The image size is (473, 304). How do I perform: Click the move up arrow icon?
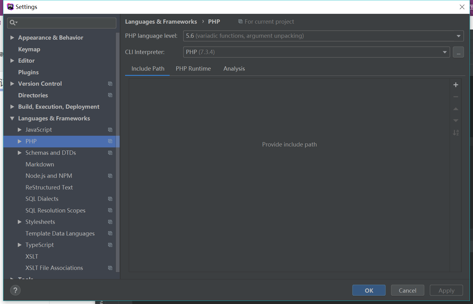(x=456, y=109)
